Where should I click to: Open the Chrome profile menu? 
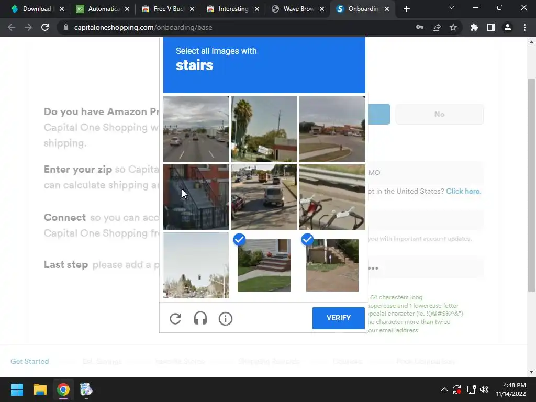[x=508, y=27]
